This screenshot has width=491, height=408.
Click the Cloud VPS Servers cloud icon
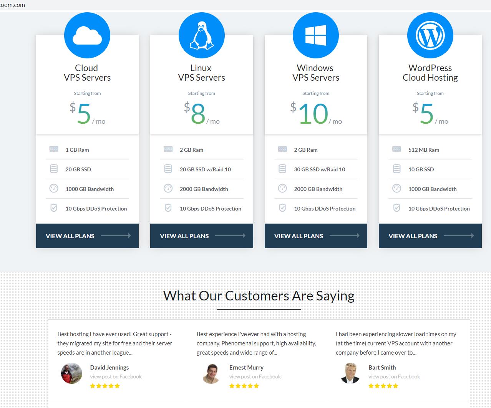pos(87,35)
